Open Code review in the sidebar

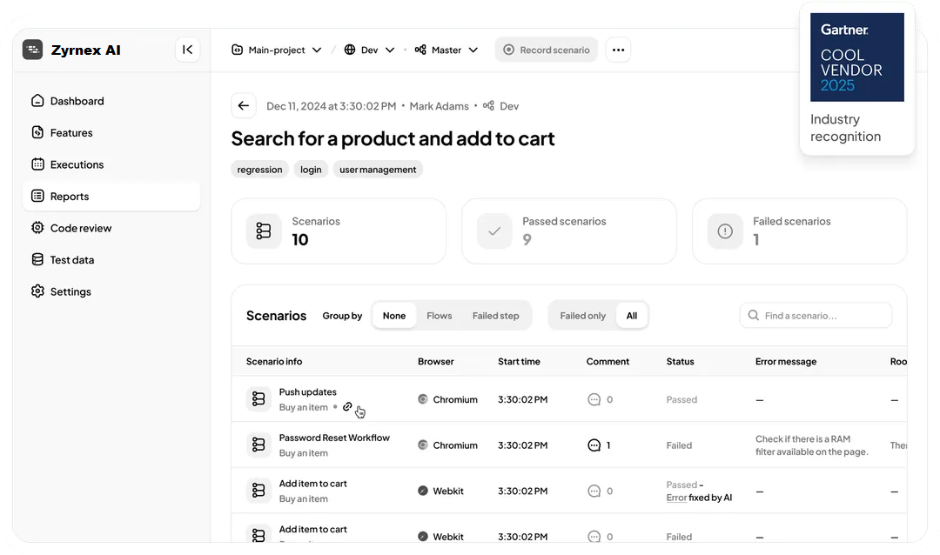point(111,228)
